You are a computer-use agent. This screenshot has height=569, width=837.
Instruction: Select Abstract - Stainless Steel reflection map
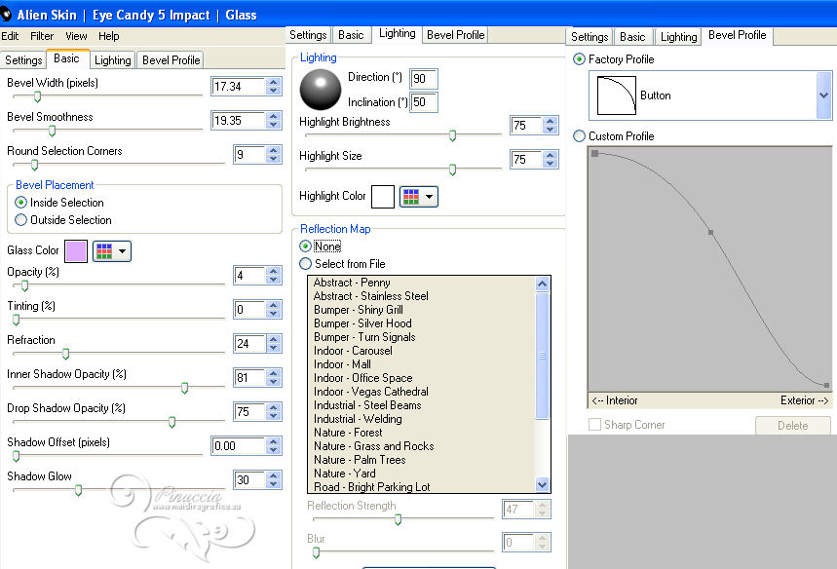coord(371,296)
